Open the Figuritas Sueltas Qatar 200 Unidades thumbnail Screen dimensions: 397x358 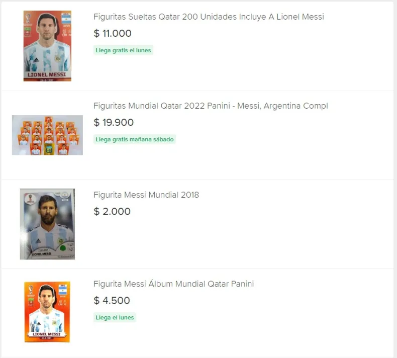[x=47, y=46]
